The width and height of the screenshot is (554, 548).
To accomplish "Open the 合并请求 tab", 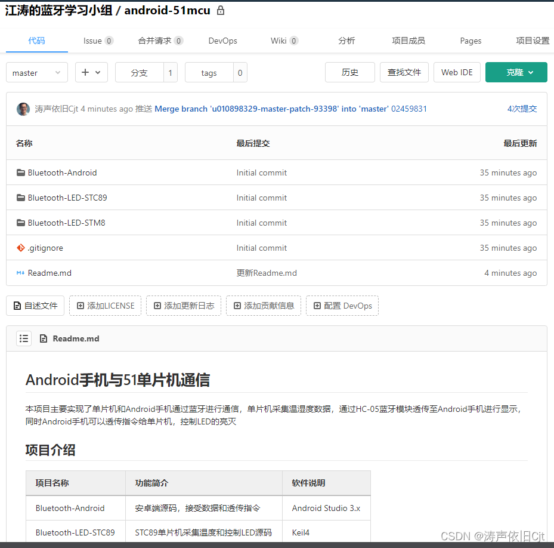I will coord(160,41).
